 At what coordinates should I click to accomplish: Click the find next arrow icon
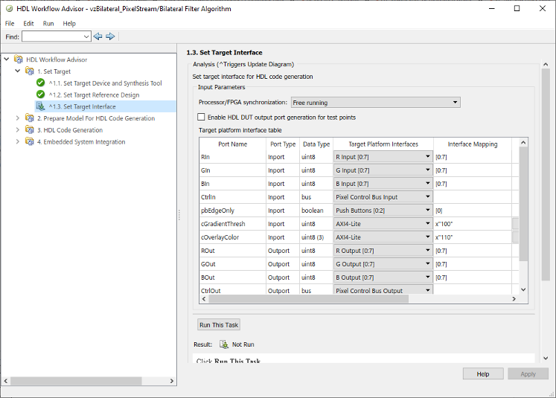click(110, 36)
